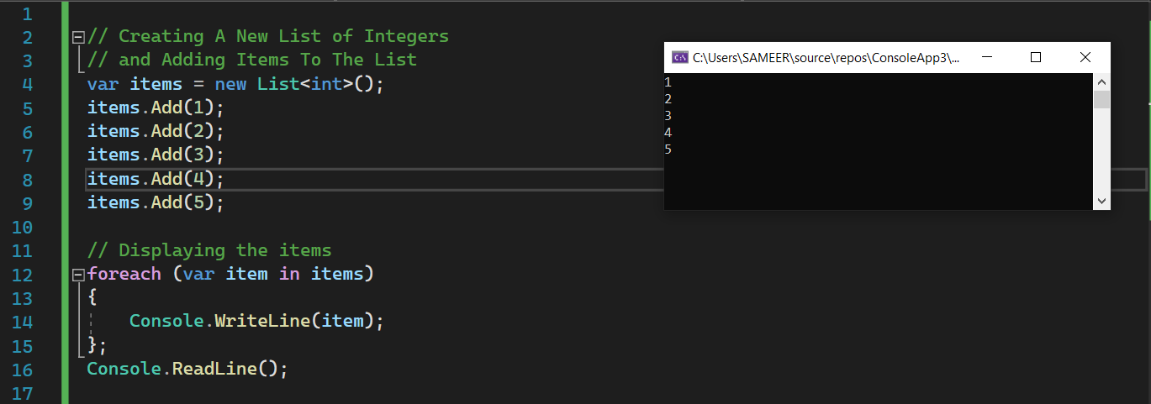
Task: Click the foreach keyword
Action: click(124, 274)
